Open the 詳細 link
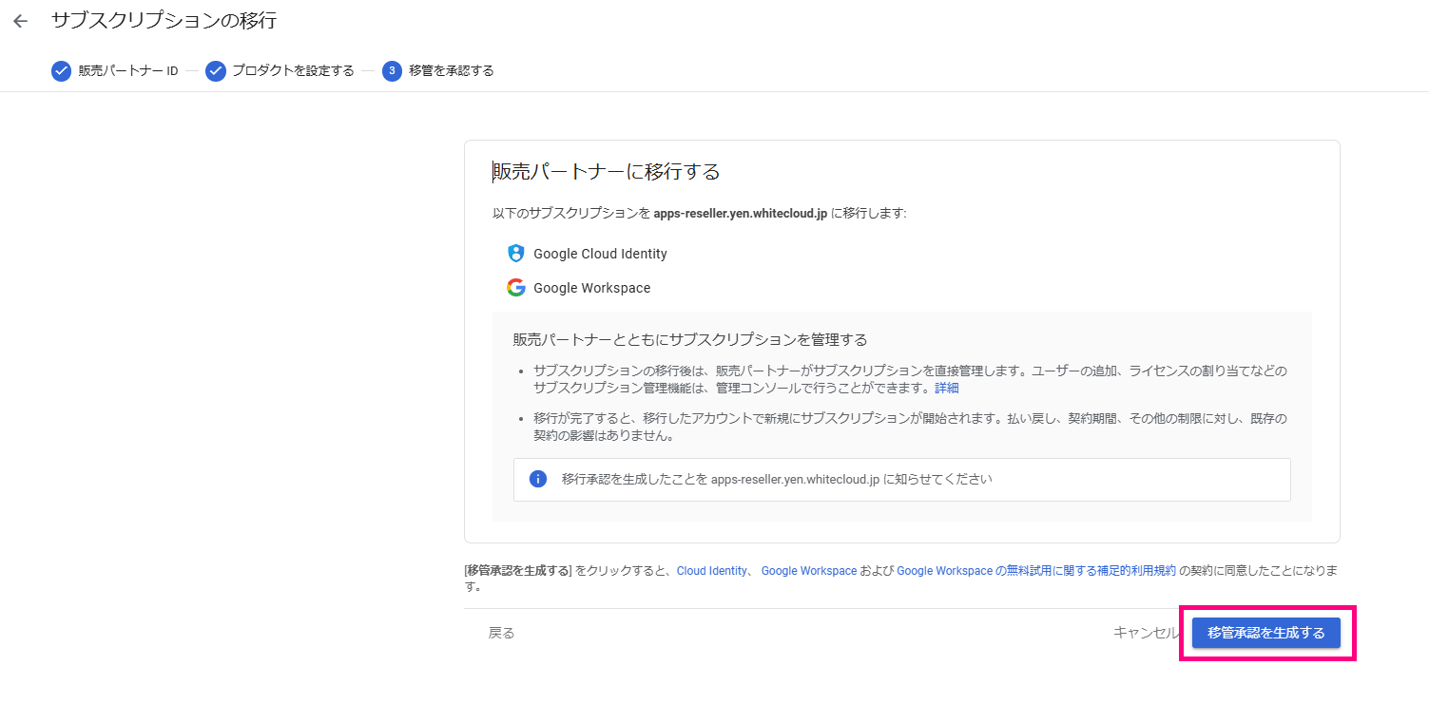 (946, 388)
